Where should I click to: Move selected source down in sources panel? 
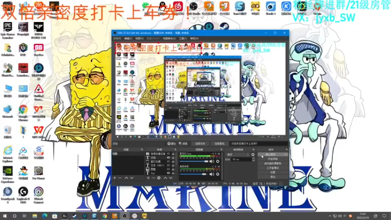pos(171,178)
